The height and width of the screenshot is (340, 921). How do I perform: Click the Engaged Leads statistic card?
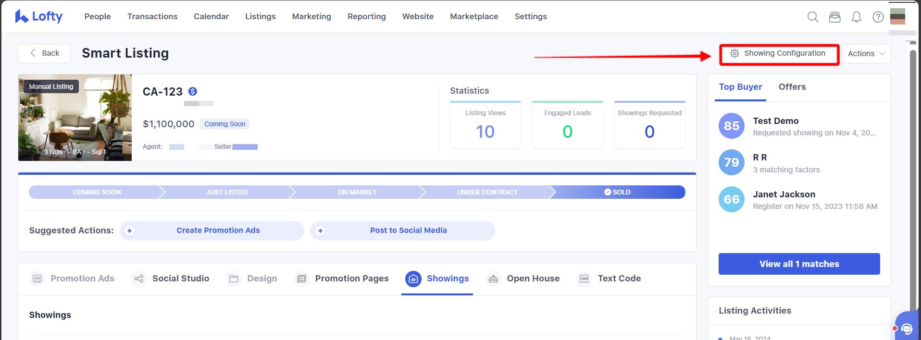tap(568, 125)
